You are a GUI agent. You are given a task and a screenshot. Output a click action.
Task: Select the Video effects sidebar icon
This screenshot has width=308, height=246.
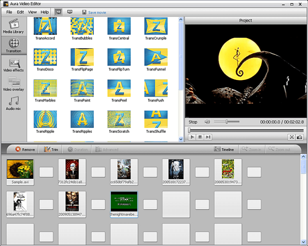click(14, 65)
